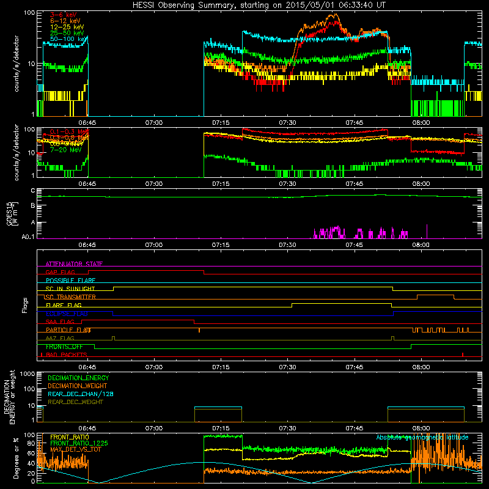The width and height of the screenshot is (489, 489).
Task: Click the FRONTS_OFF label
Action: 64,347
